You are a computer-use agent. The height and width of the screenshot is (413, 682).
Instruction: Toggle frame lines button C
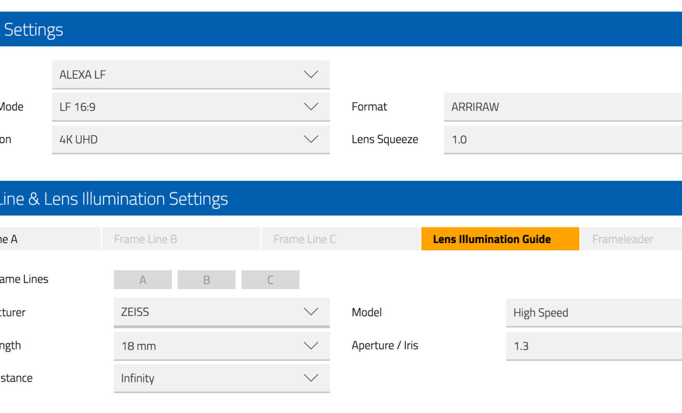270,280
